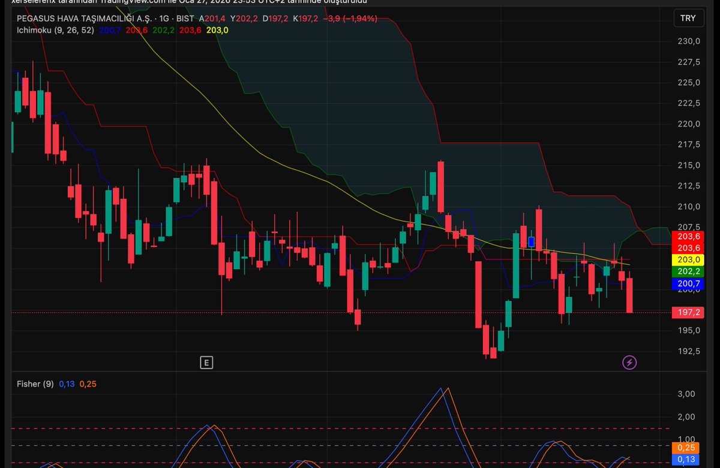Click the 215,0 price axis tick
This screenshot has width=720, height=468.
pyautogui.click(x=689, y=165)
